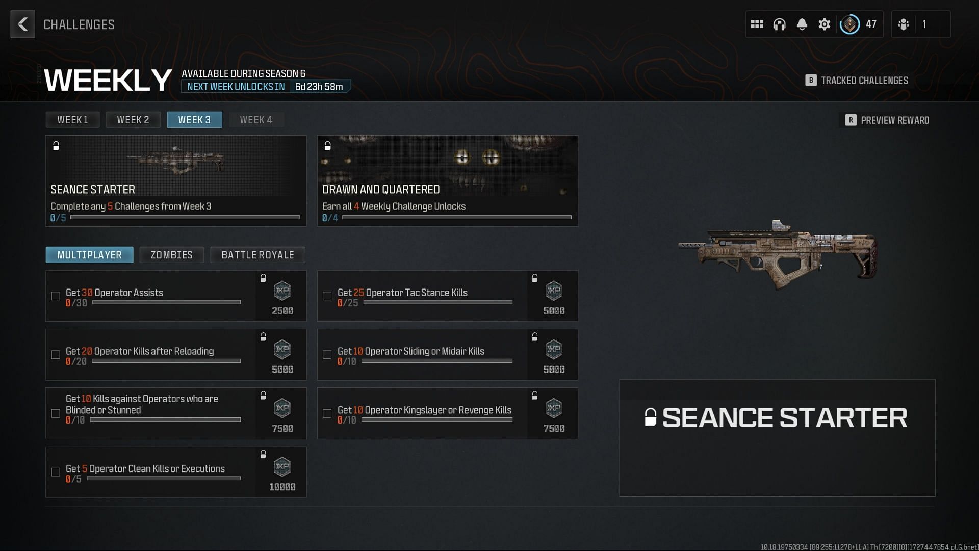The image size is (979, 551).
Task: Select WEEK 4 tab
Action: [x=255, y=120]
